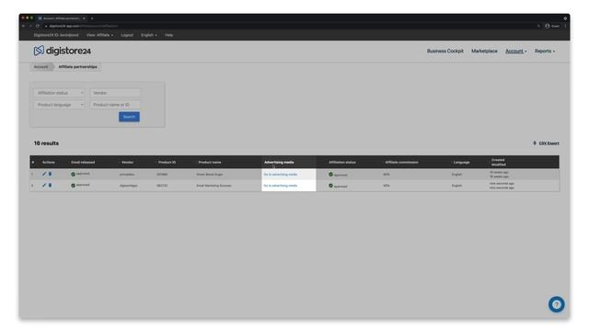
Task: Close the current browser tab
Action: click(x=84, y=18)
